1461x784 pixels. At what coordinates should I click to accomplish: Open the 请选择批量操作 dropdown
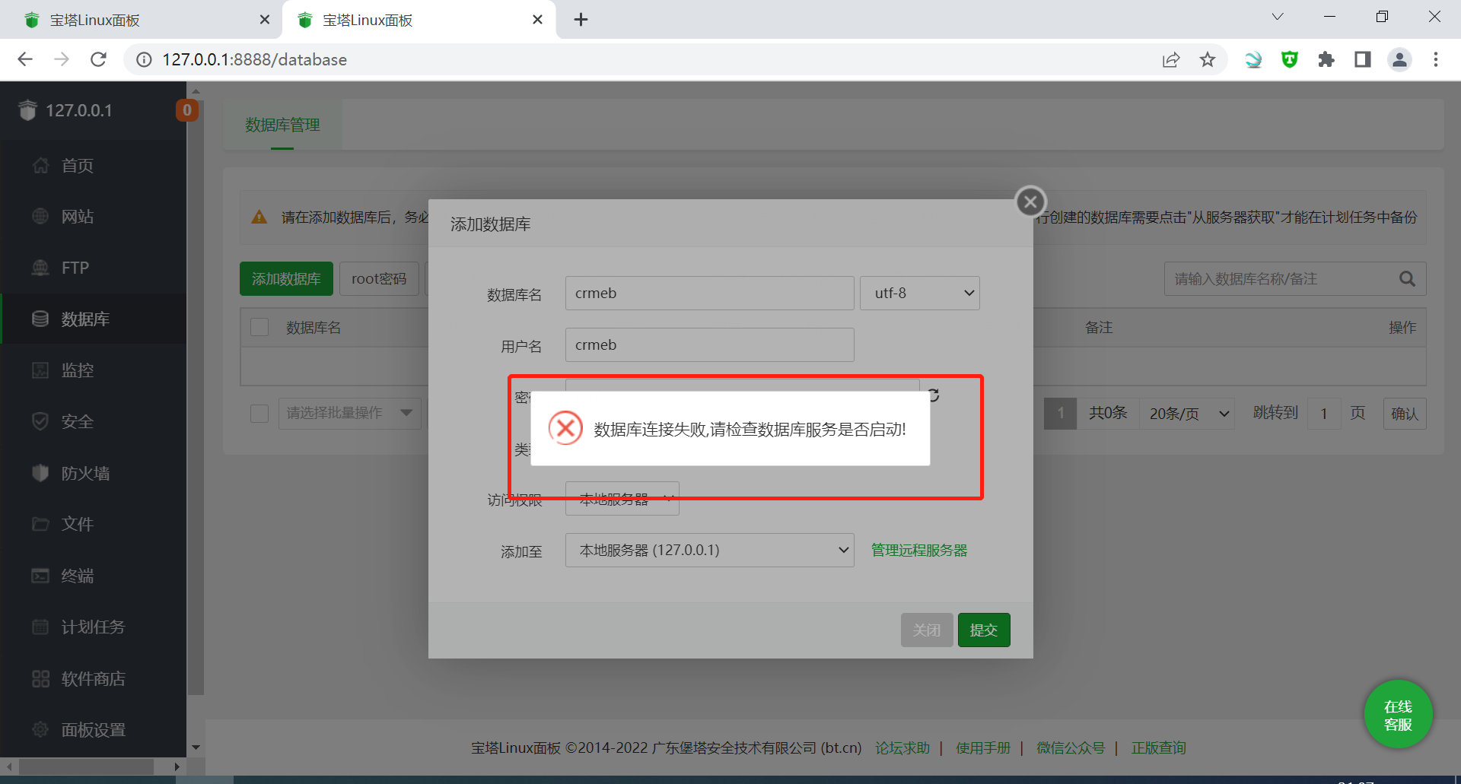pyautogui.click(x=349, y=413)
